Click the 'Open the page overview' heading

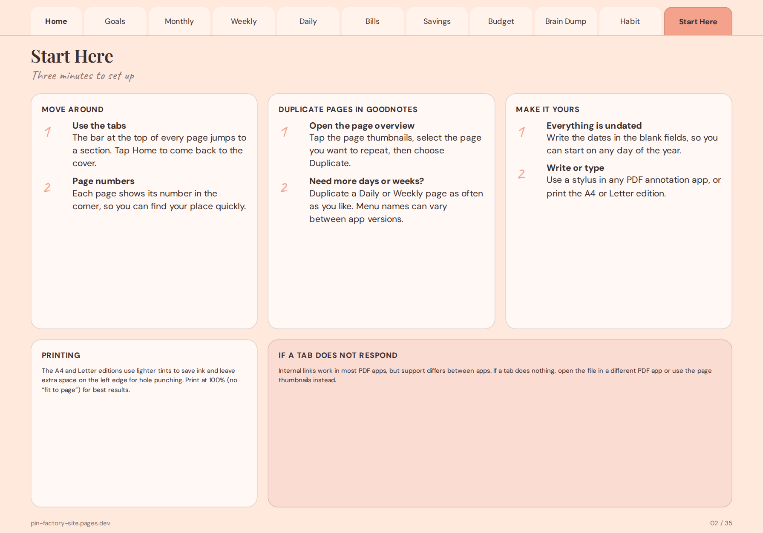coord(362,126)
